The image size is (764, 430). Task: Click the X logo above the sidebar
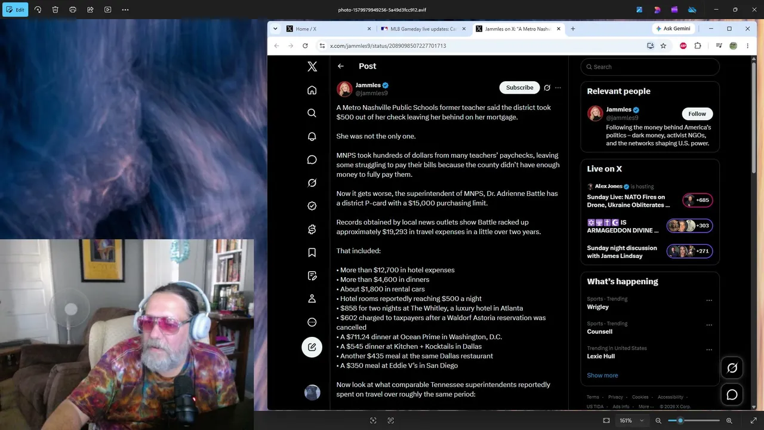[312, 66]
